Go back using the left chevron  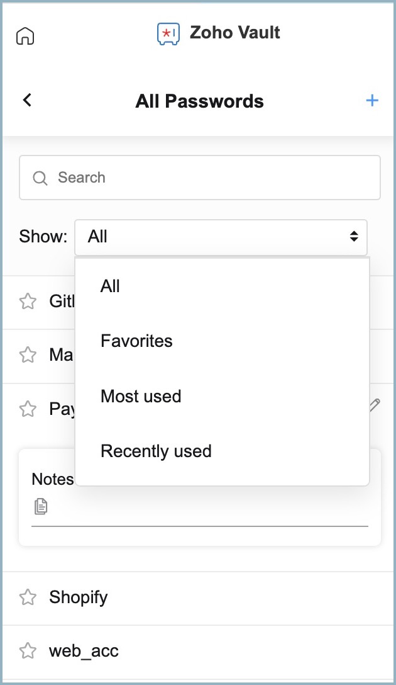tap(27, 100)
